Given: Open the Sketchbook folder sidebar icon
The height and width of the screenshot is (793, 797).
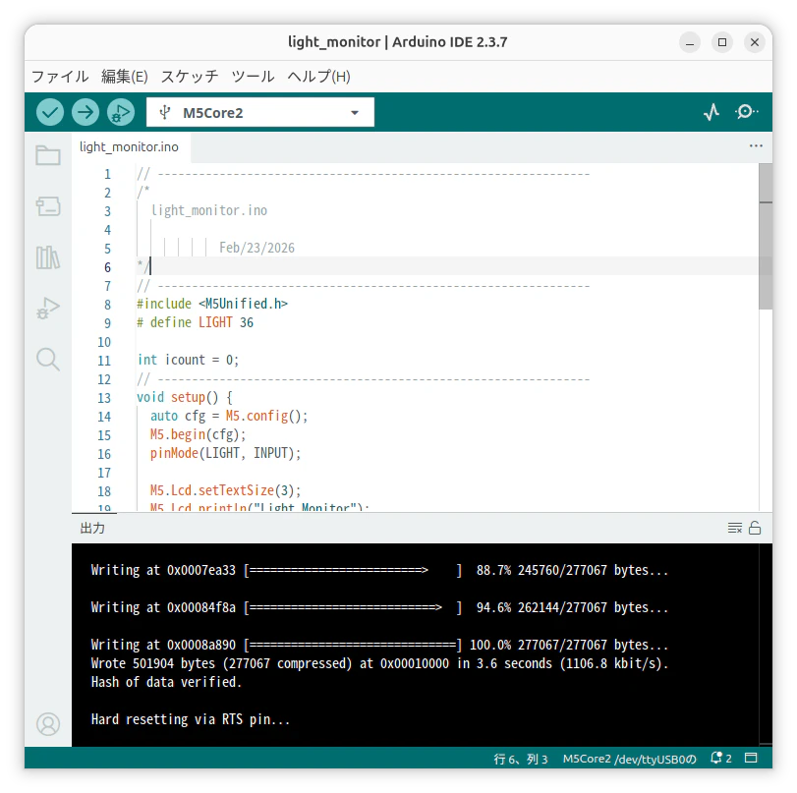Looking at the screenshot, I should (x=48, y=155).
